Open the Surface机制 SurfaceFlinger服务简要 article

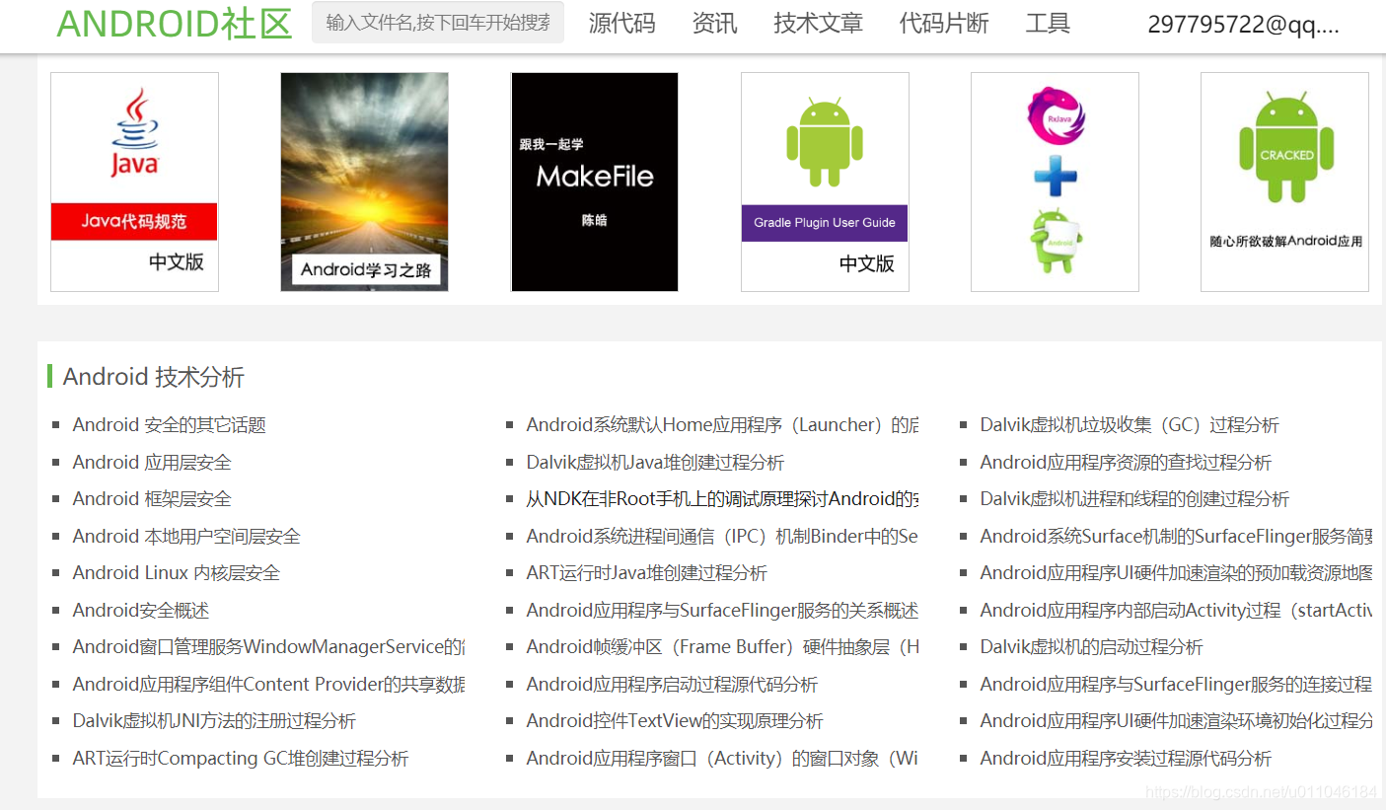[x=1176, y=537]
